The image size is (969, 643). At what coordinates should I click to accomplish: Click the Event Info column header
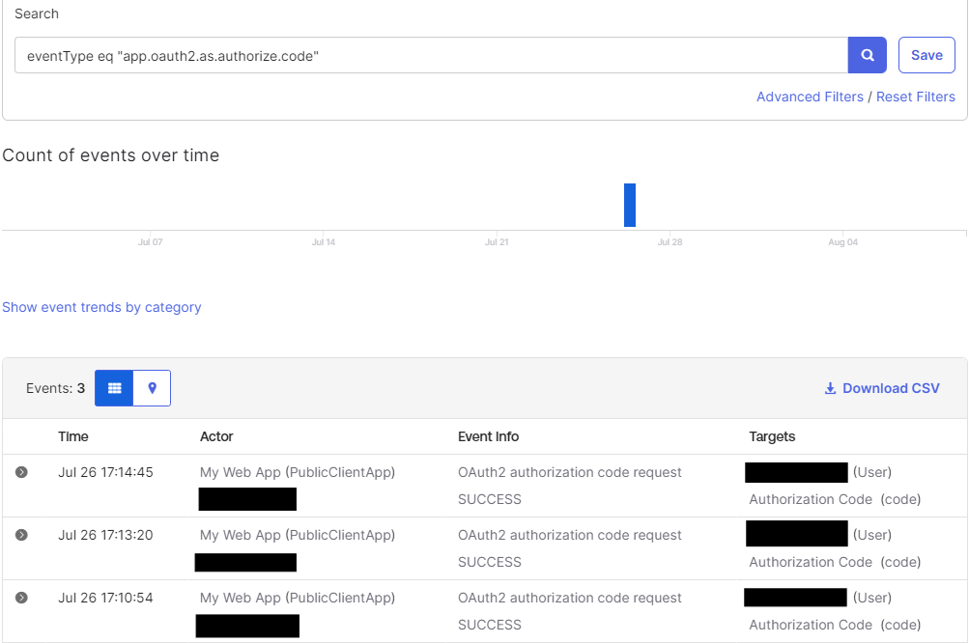click(x=488, y=436)
